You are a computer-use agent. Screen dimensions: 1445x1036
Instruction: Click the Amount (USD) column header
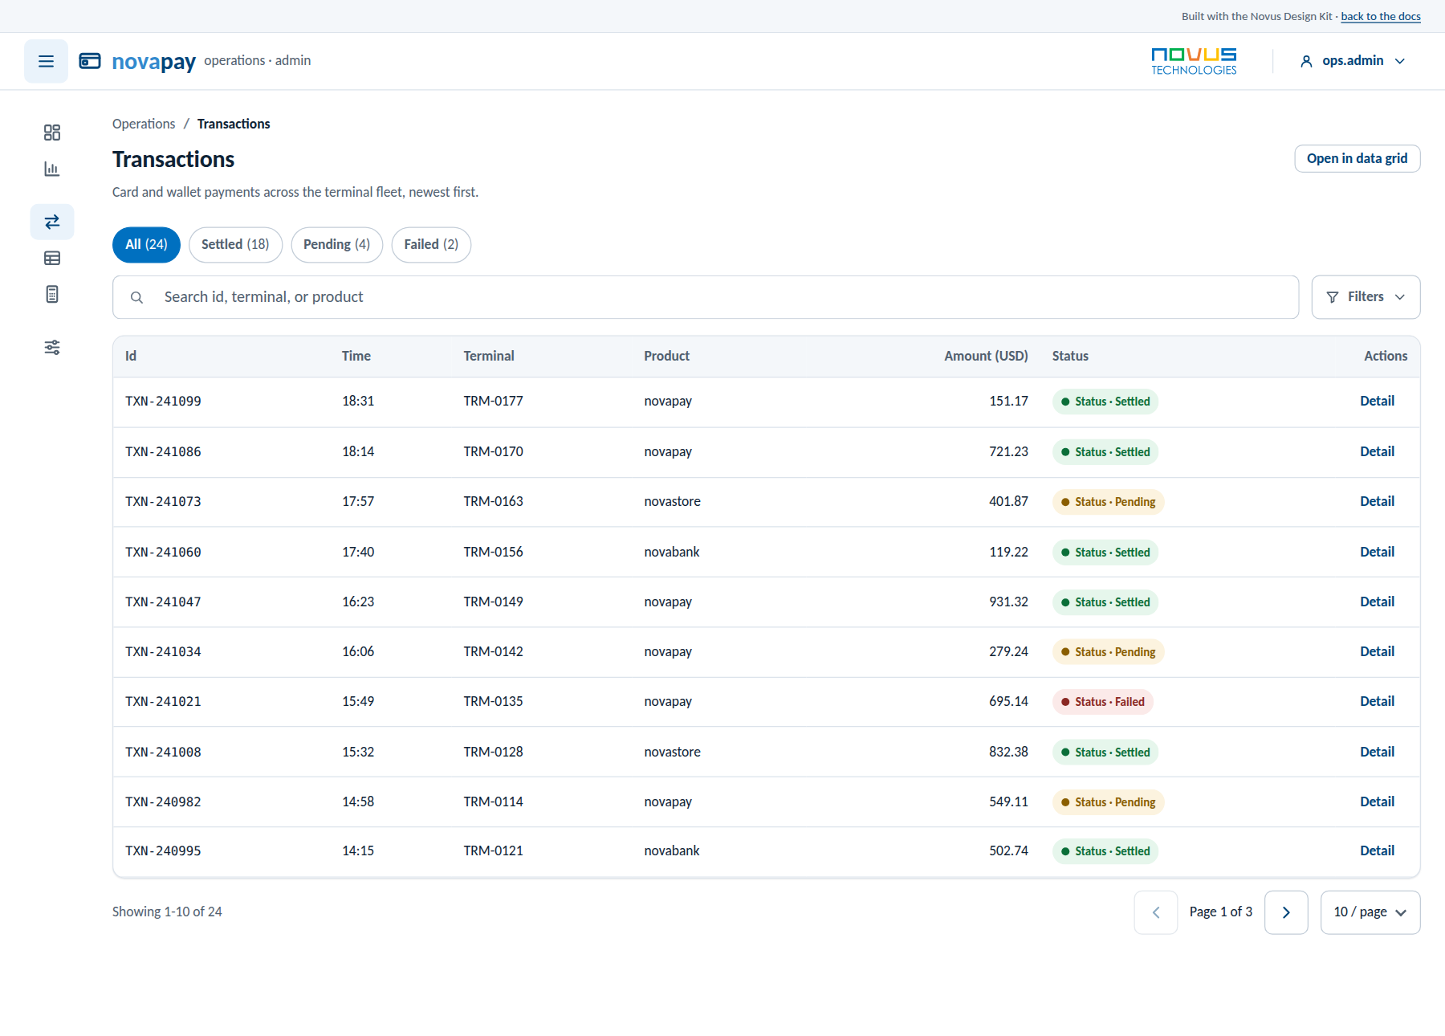(x=986, y=357)
